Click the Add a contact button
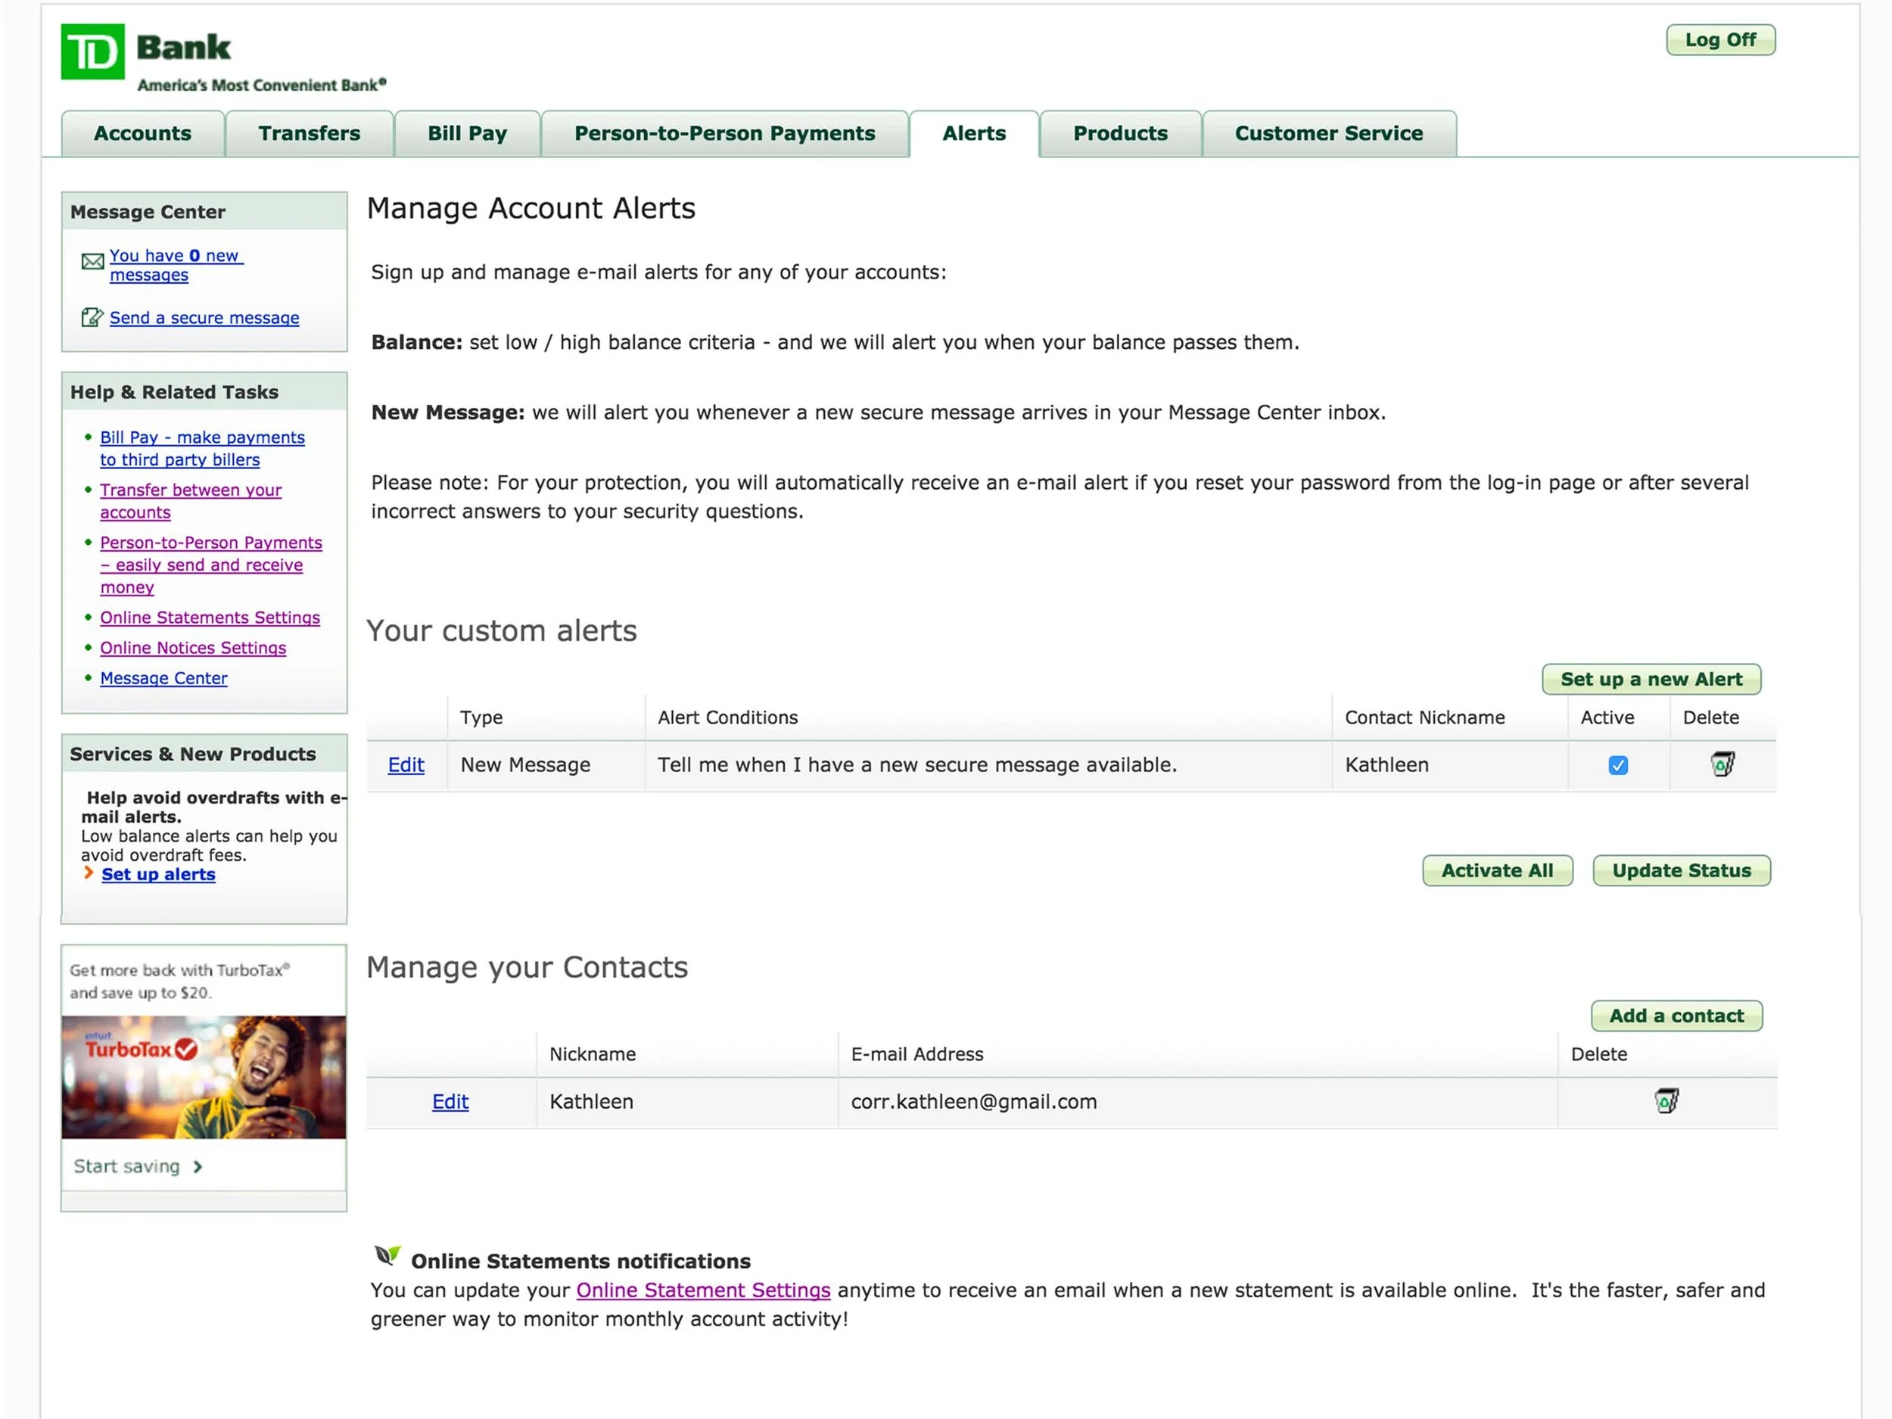 click(x=1676, y=1016)
